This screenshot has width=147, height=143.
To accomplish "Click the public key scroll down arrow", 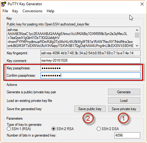I will [x=137, y=46].
